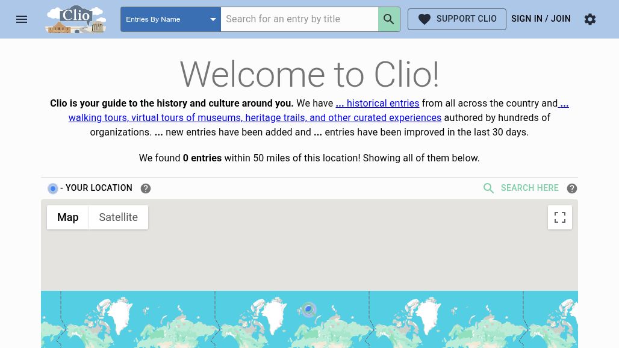Toggle fullscreen map view
This screenshot has width=619, height=348.
click(560, 217)
